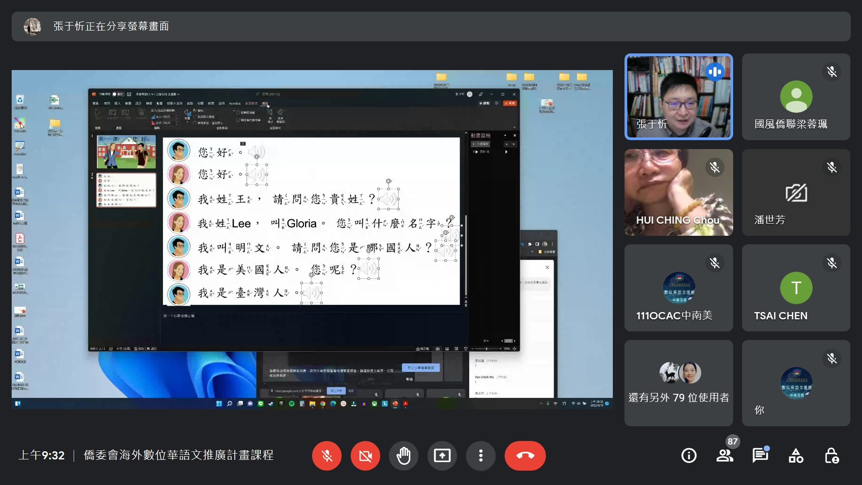Open the meeting activities icon
The width and height of the screenshot is (862, 485).
[796, 455]
